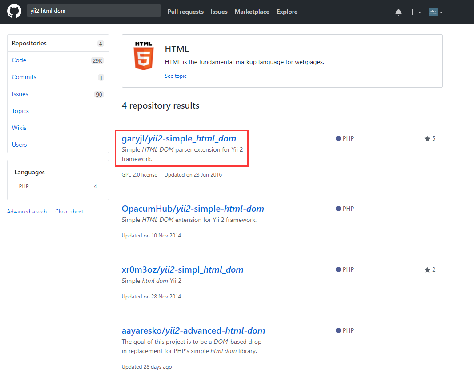Open the Advanced search link
The width and height of the screenshot is (474, 374).
pyautogui.click(x=27, y=212)
